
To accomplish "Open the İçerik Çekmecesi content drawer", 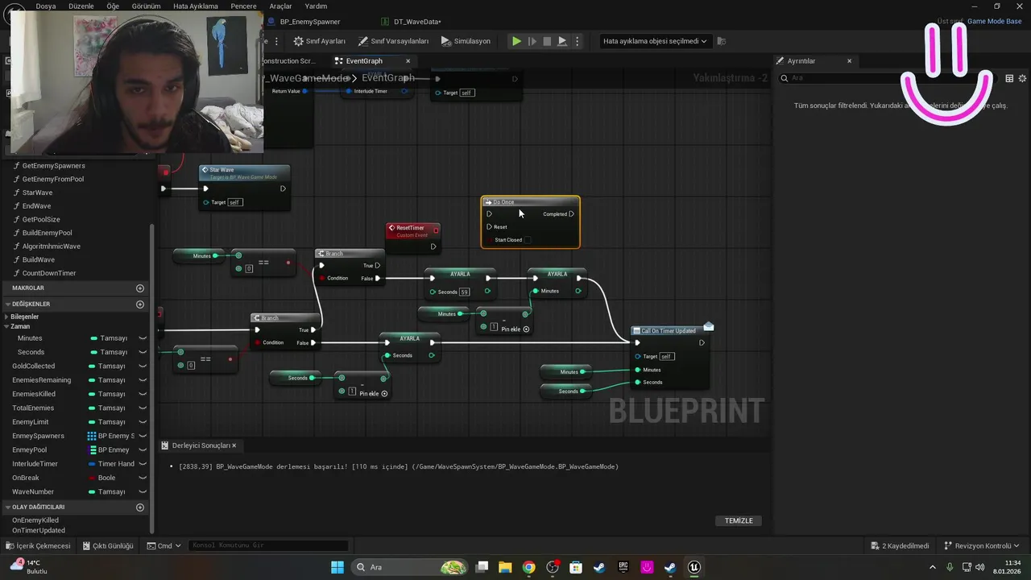I will (x=38, y=545).
